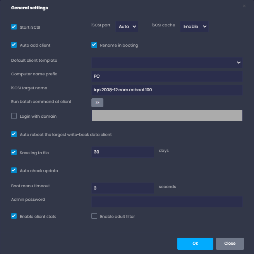Viewport: 254px width, 254px height.
Task: Toggle Enable client stats checkbox
Action: tap(14, 216)
